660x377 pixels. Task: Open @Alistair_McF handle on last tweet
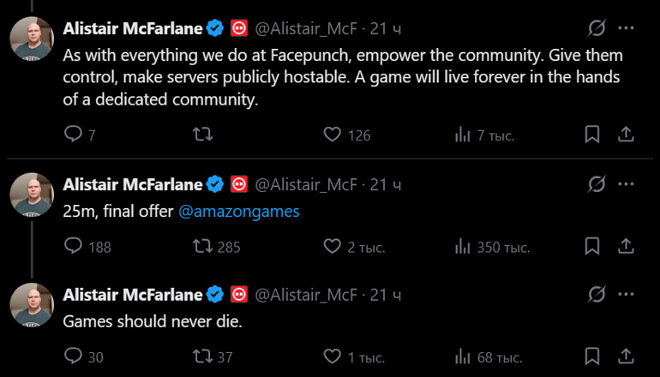tap(306, 295)
